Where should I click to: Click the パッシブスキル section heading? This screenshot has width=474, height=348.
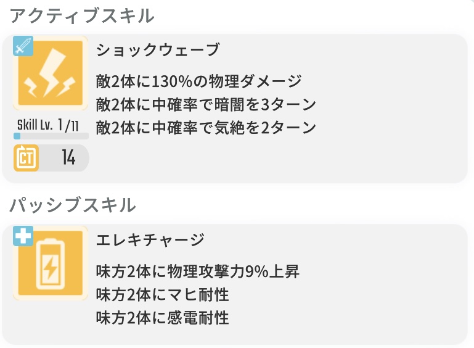click(x=73, y=205)
